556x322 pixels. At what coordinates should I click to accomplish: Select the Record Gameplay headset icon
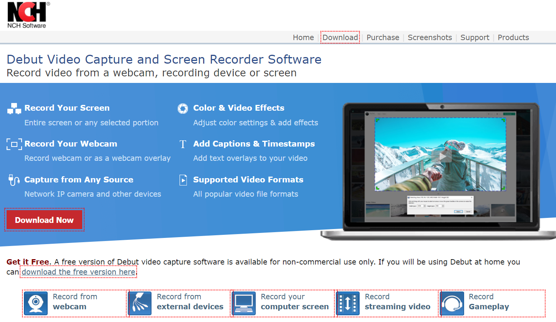pyautogui.click(x=452, y=303)
